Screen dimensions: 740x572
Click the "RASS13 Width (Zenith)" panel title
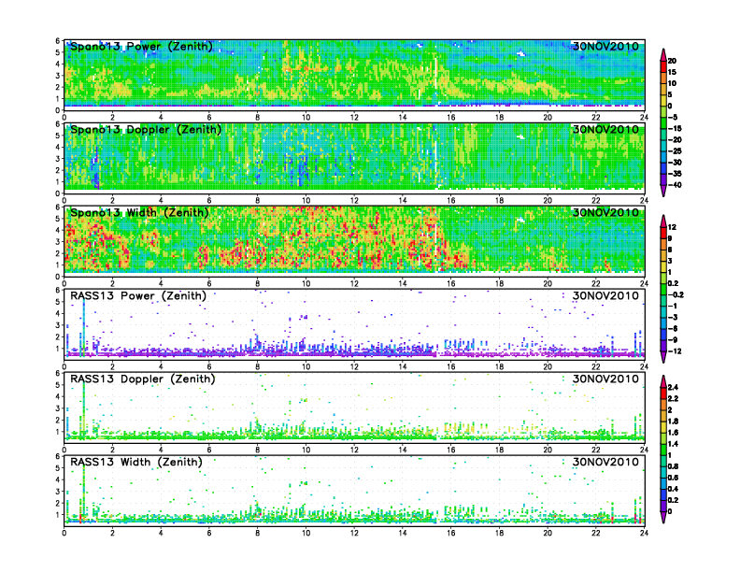click(x=136, y=462)
